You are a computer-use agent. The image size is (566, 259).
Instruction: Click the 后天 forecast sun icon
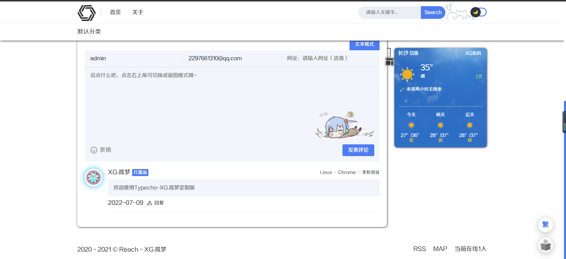click(470, 125)
